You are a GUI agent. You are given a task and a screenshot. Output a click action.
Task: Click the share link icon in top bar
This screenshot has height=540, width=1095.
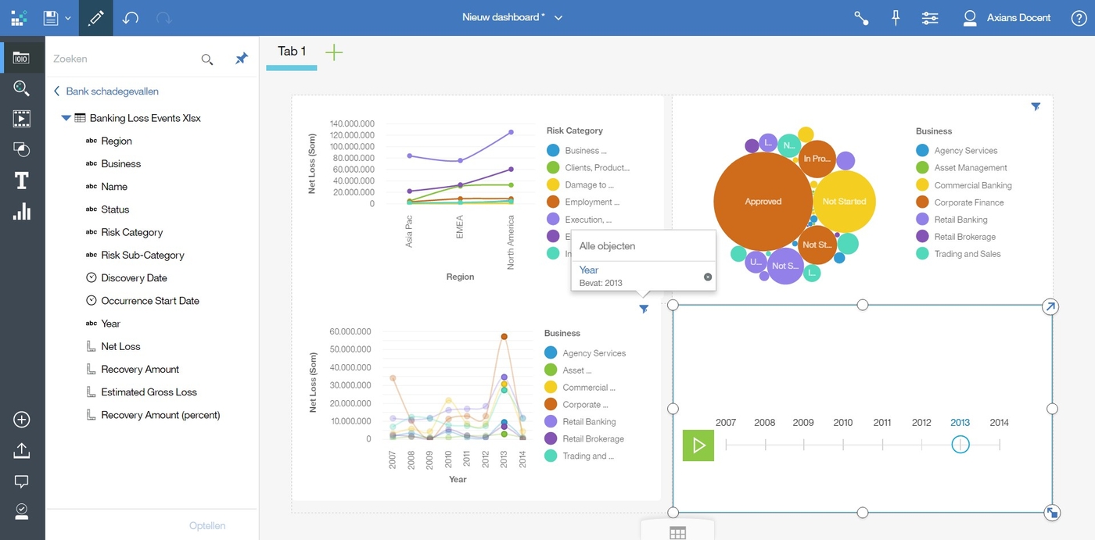click(860, 17)
